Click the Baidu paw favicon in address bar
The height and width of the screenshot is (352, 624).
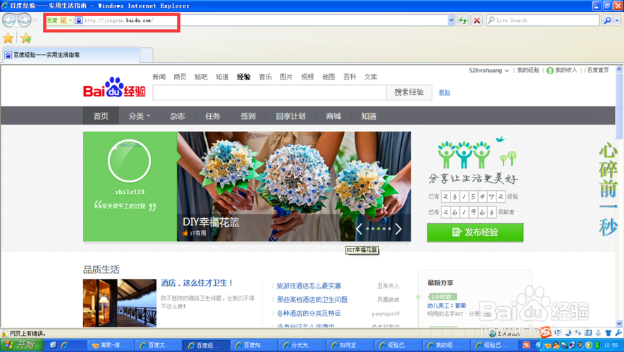click(x=79, y=20)
